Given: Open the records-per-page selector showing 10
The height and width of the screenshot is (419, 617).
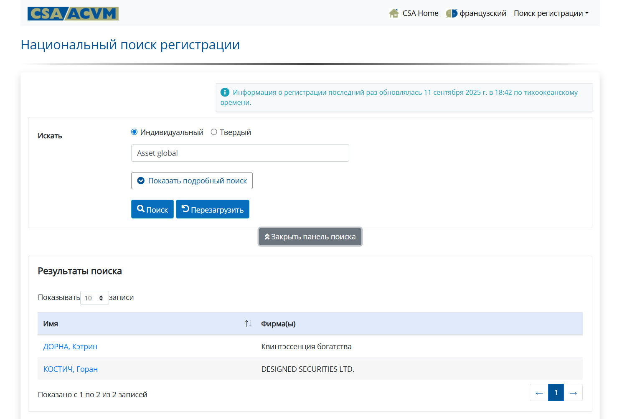Looking at the screenshot, I should click(x=94, y=298).
